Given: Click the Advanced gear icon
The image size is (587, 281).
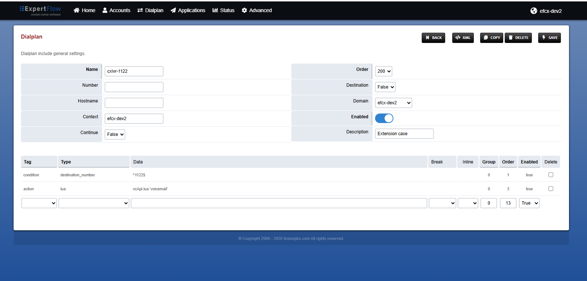Looking at the screenshot, I should [x=244, y=10].
